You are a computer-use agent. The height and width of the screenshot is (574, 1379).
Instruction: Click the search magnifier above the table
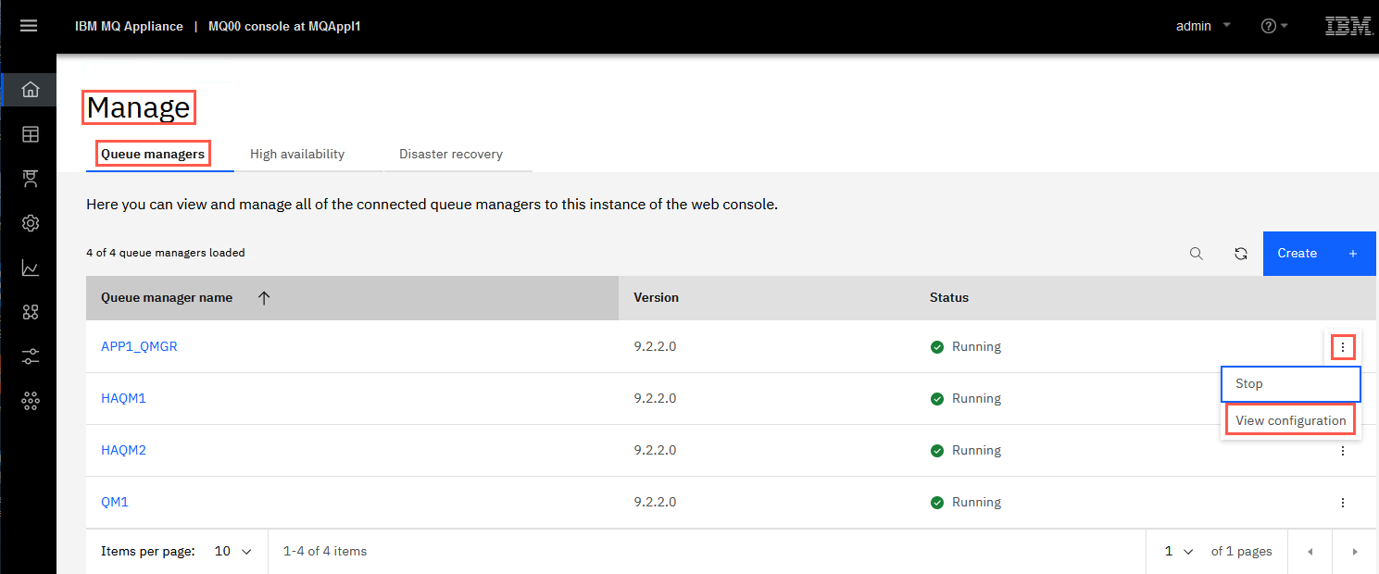tap(1197, 254)
